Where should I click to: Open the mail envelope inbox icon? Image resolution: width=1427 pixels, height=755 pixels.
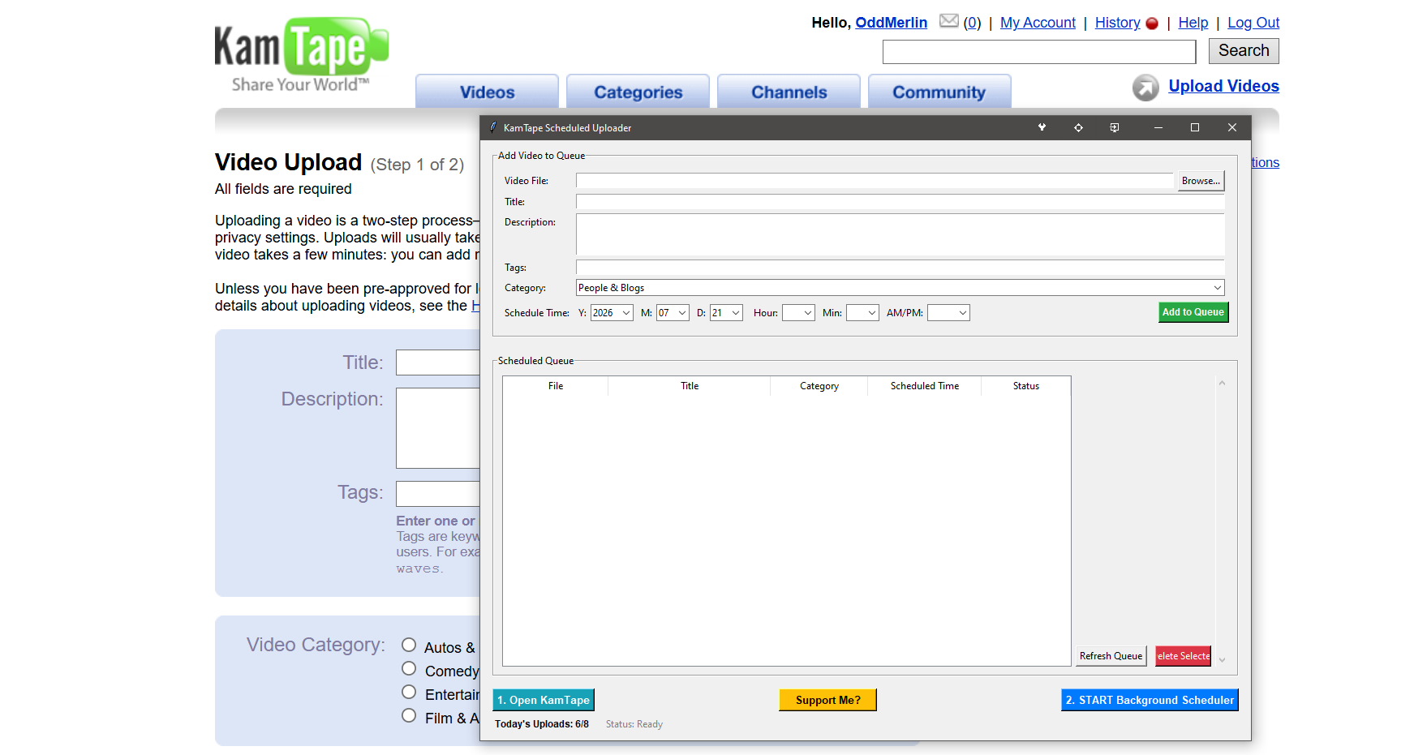[949, 21]
